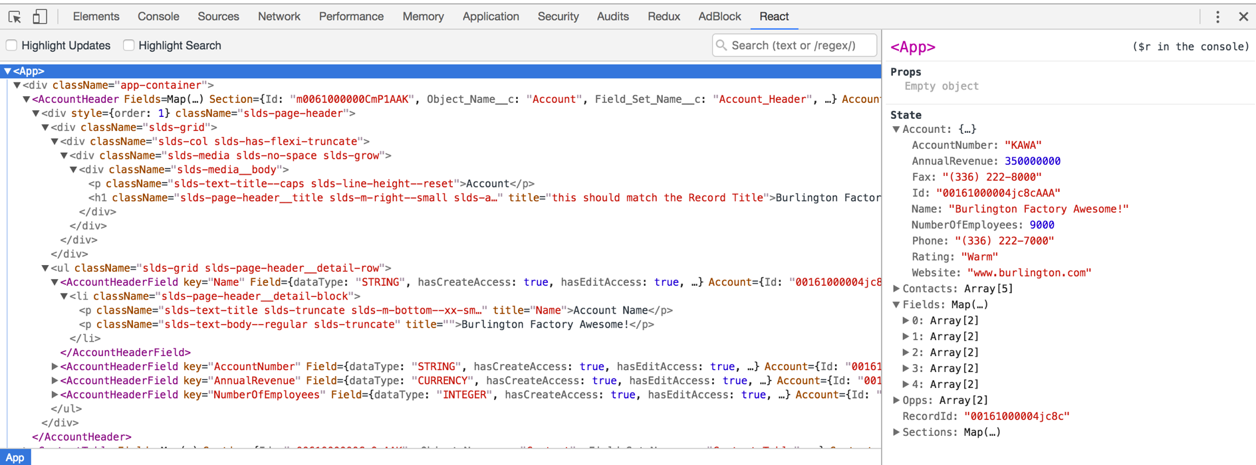1256x465 pixels.
Task: Collapse the slds-grid div node
Action: [x=45, y=127]
